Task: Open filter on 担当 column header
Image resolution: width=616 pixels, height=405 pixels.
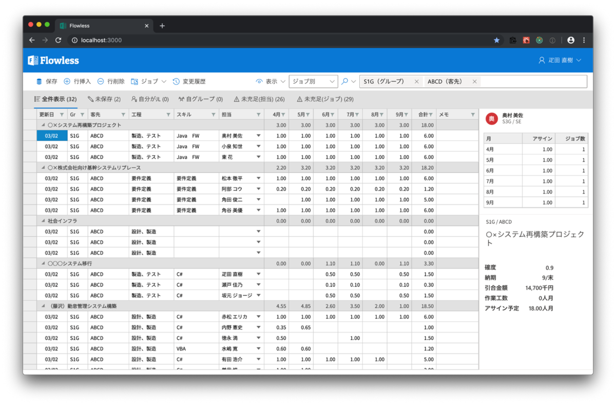Action: click(x=258, y=115)
